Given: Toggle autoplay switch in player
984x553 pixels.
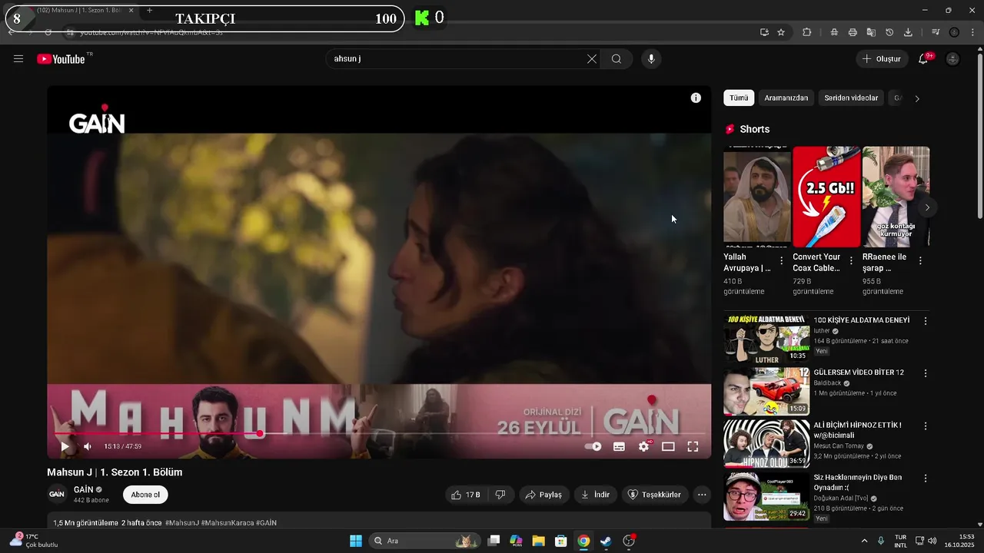Looking at the screenshot, I should pos(593,446).
